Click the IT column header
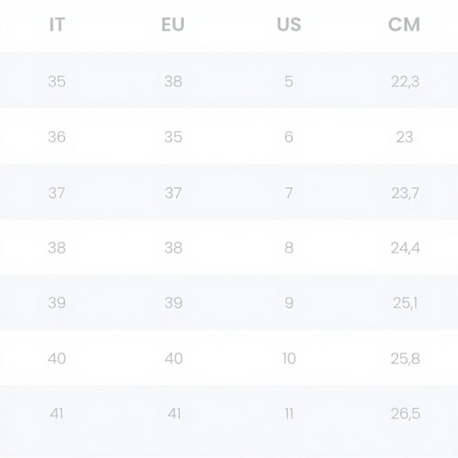The image size is (458, 458). tap(56, 24)
